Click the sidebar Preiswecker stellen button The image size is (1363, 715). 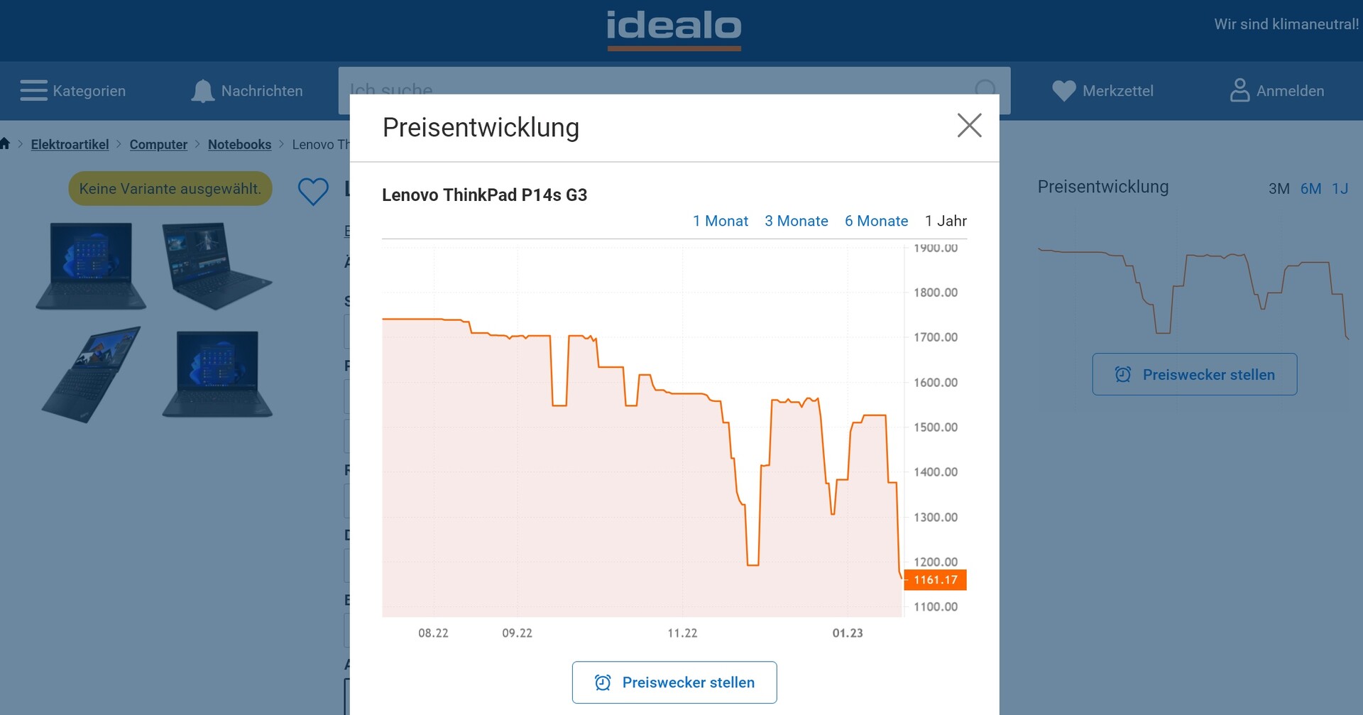(x=1194, y=374)
